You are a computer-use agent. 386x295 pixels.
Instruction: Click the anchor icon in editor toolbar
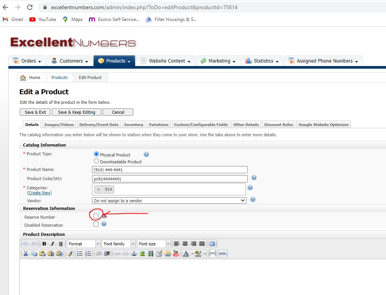tap(134, 254)
